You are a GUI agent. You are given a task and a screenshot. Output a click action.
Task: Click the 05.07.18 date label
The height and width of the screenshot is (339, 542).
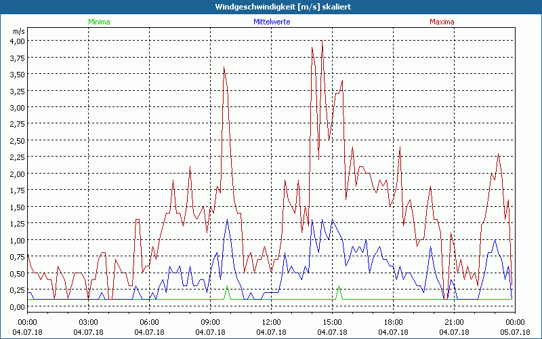514,332
